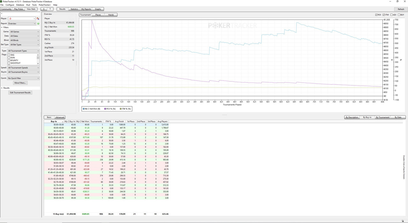
Task: Click the icon in the bottom status bar corner
Action: 403,221
